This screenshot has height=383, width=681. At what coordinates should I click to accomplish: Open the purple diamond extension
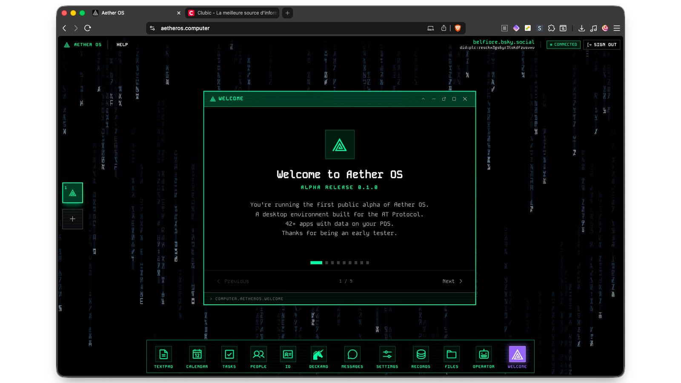[x=516, y=28]
